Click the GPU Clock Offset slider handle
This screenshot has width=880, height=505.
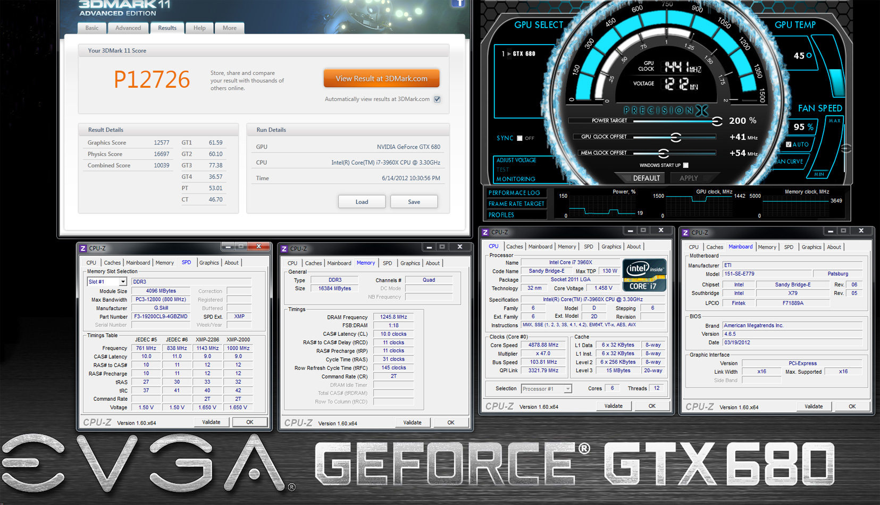675,137
